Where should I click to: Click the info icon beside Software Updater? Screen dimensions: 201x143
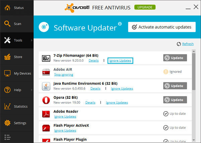click(120, 24)
